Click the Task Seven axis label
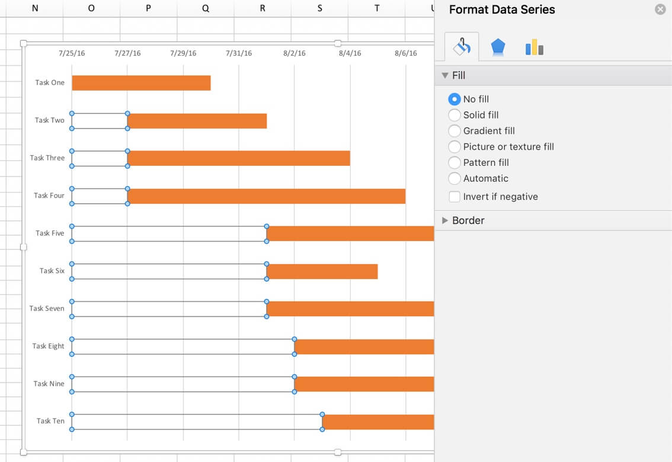The height and width of the screenshot is (462, 672). click(47, 308)
